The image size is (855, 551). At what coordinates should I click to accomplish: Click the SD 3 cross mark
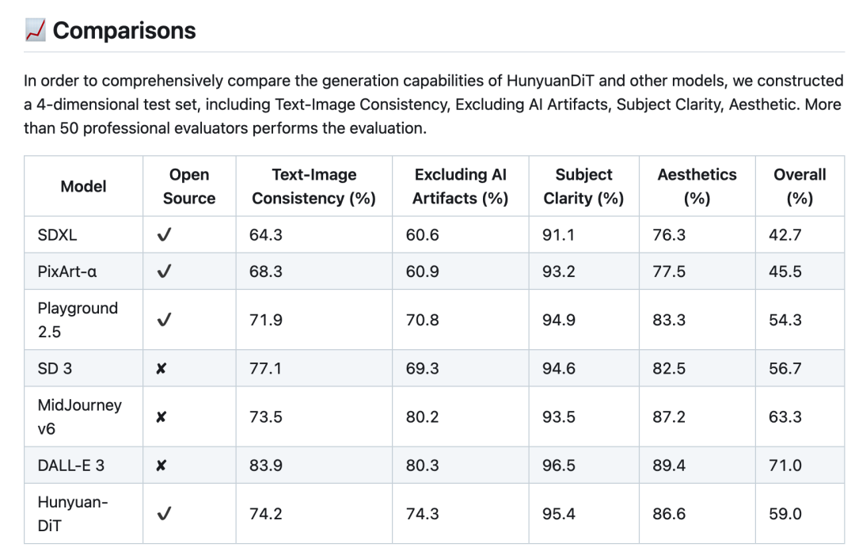coord(161,369)
